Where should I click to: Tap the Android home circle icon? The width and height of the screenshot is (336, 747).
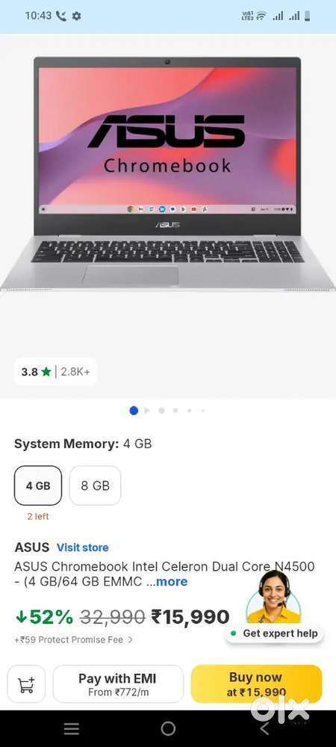tap(168, 728)
